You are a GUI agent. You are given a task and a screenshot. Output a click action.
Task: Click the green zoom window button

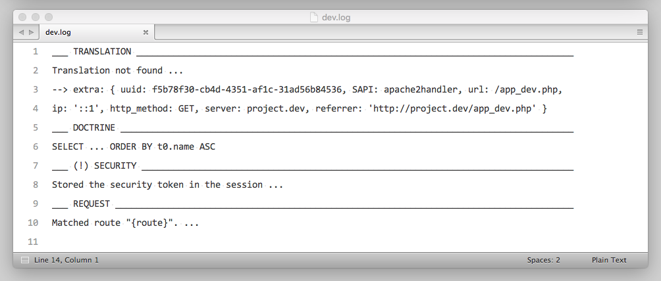48,17
